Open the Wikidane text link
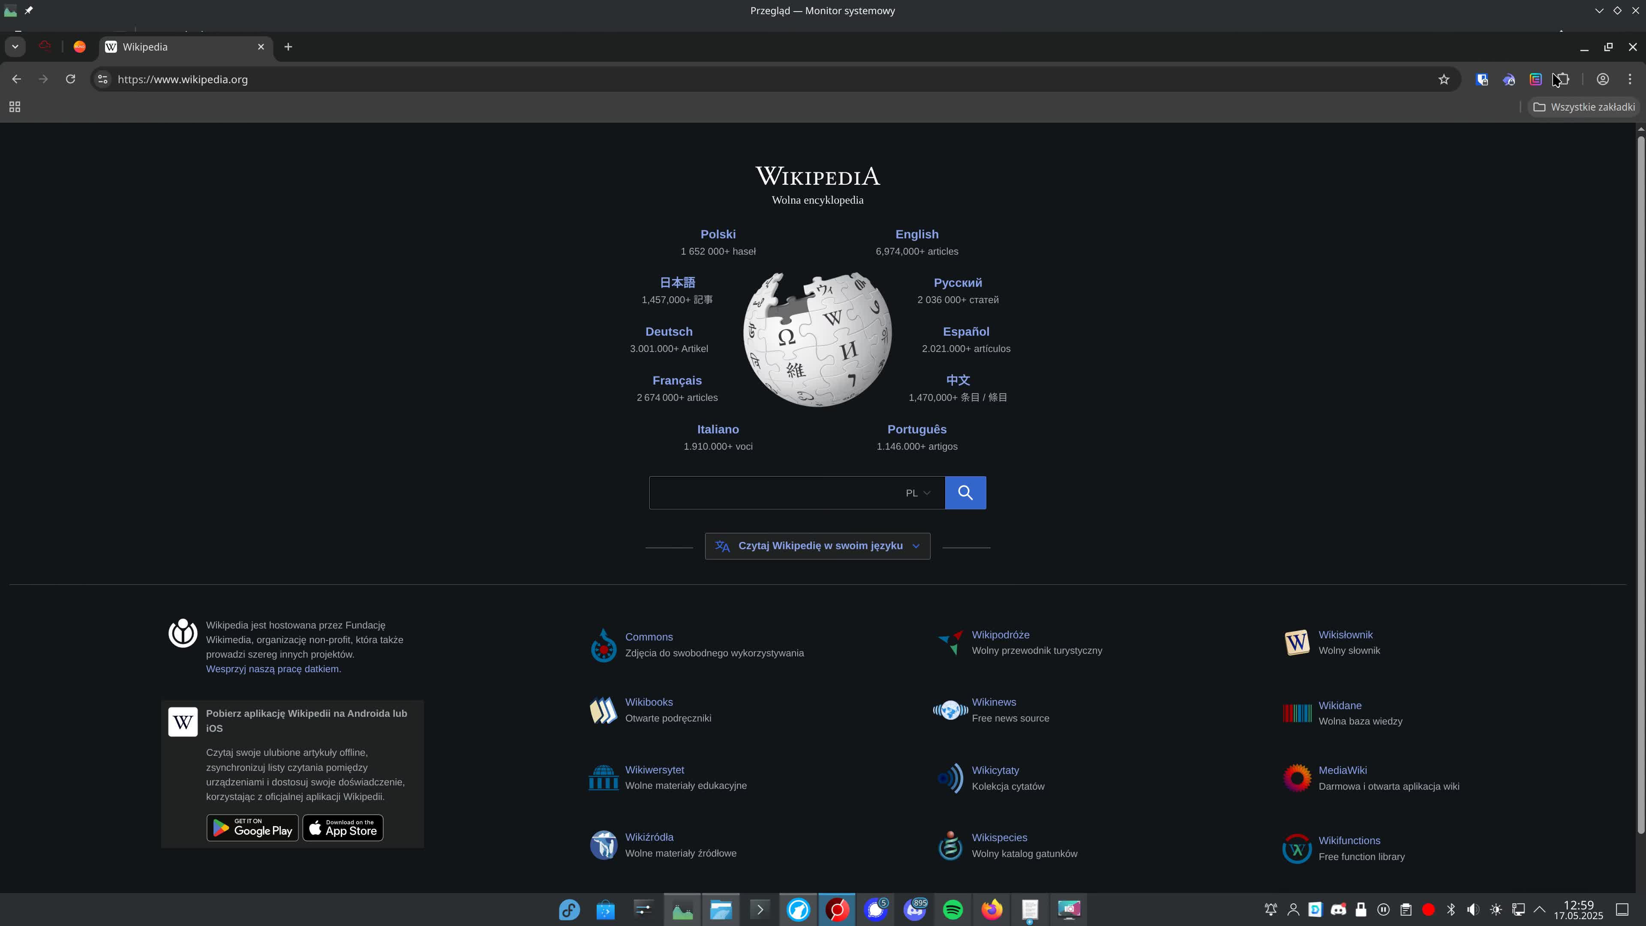Screen dimensions: 1646x926 (1340, 706)
